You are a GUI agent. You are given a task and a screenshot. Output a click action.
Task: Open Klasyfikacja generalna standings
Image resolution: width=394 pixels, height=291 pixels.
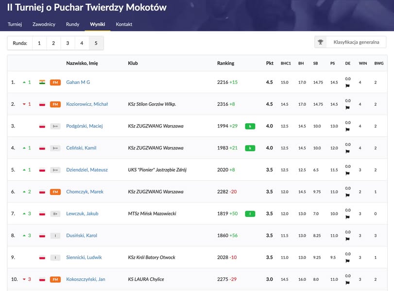point(350,42)
